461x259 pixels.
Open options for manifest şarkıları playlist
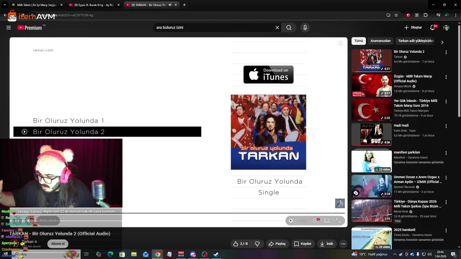[x=446, y=153]
